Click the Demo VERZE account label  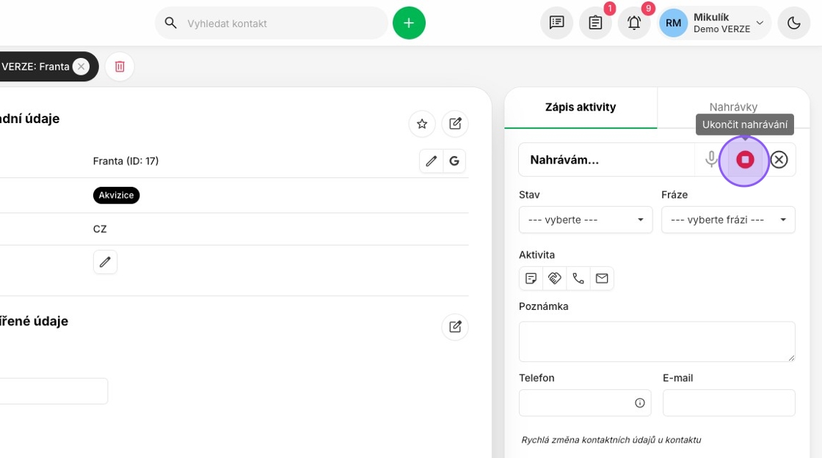721,29
